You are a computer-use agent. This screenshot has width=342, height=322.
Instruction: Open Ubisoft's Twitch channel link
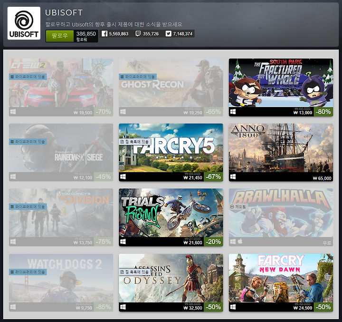(147, 34)
